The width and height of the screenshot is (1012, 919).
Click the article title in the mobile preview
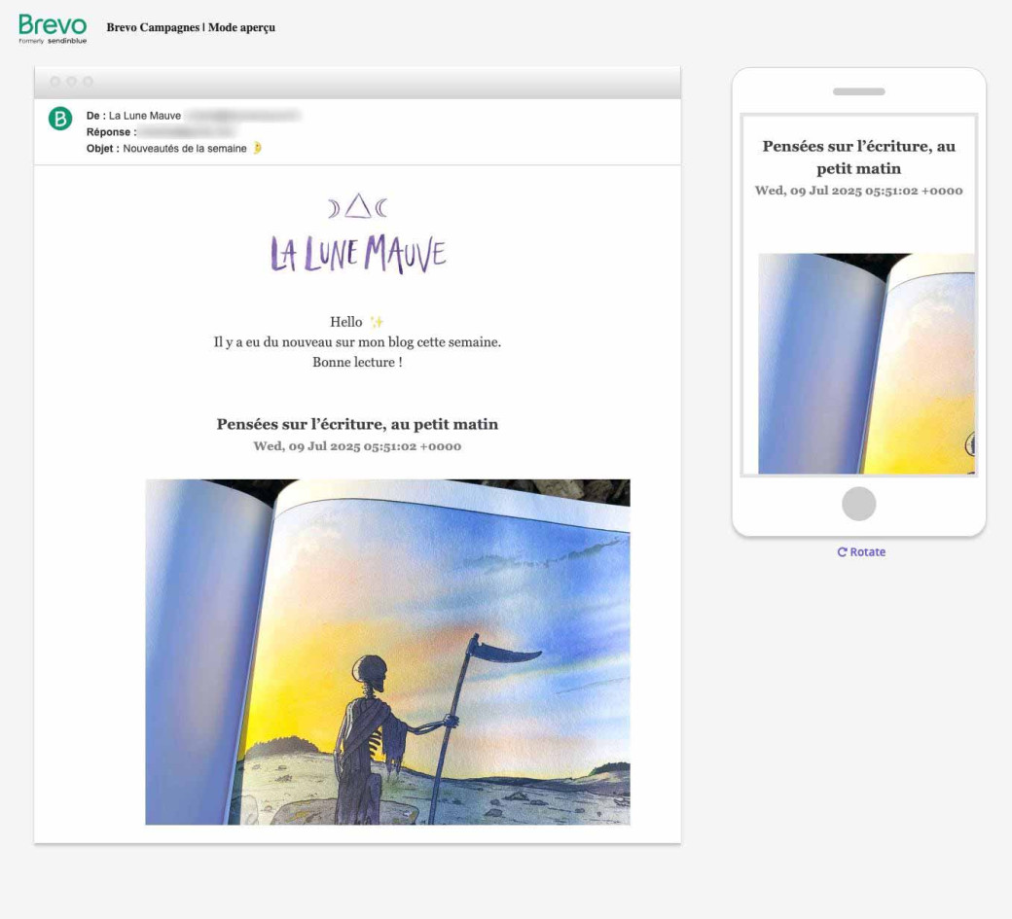pyautogui.click(x=858, y=158)
